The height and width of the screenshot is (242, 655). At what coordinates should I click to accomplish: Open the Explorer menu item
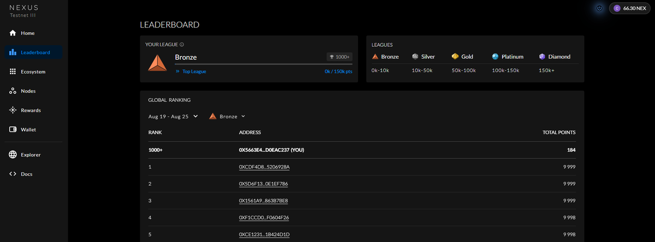(x=34, y=155)
